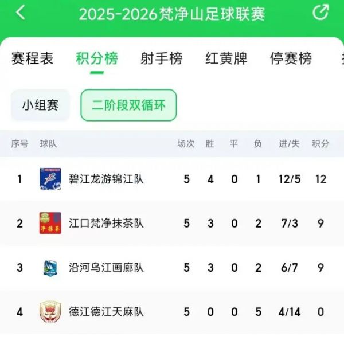The height and width of the screenshot is (352, 344).
Task: Switch to 停赛榜 tab
Action: tap(291, 58)
